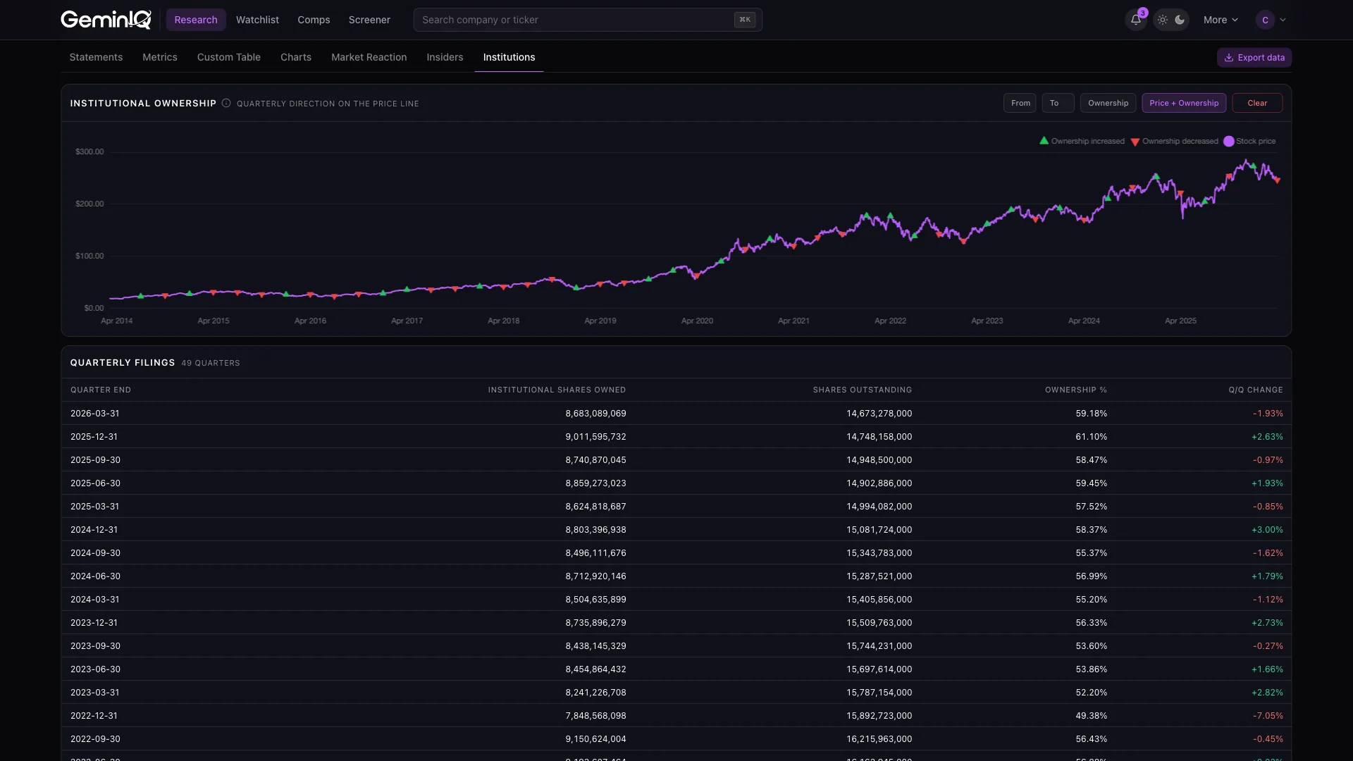This screenshot has height=761, width=1353.
Task: Select the 2025-12-31 quarter row
Action: (x=676, y=437)
